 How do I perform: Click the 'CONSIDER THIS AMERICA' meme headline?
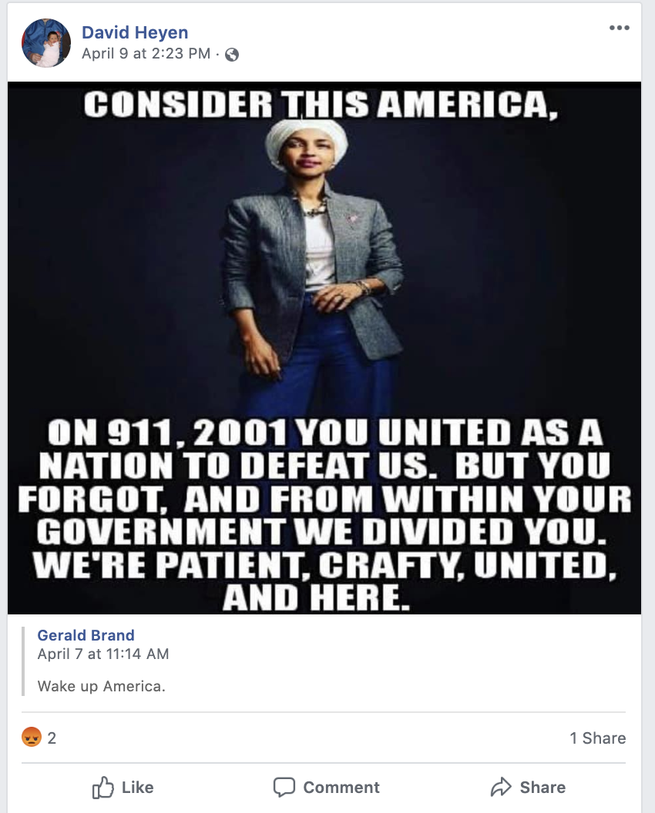(x=321, y=104)
